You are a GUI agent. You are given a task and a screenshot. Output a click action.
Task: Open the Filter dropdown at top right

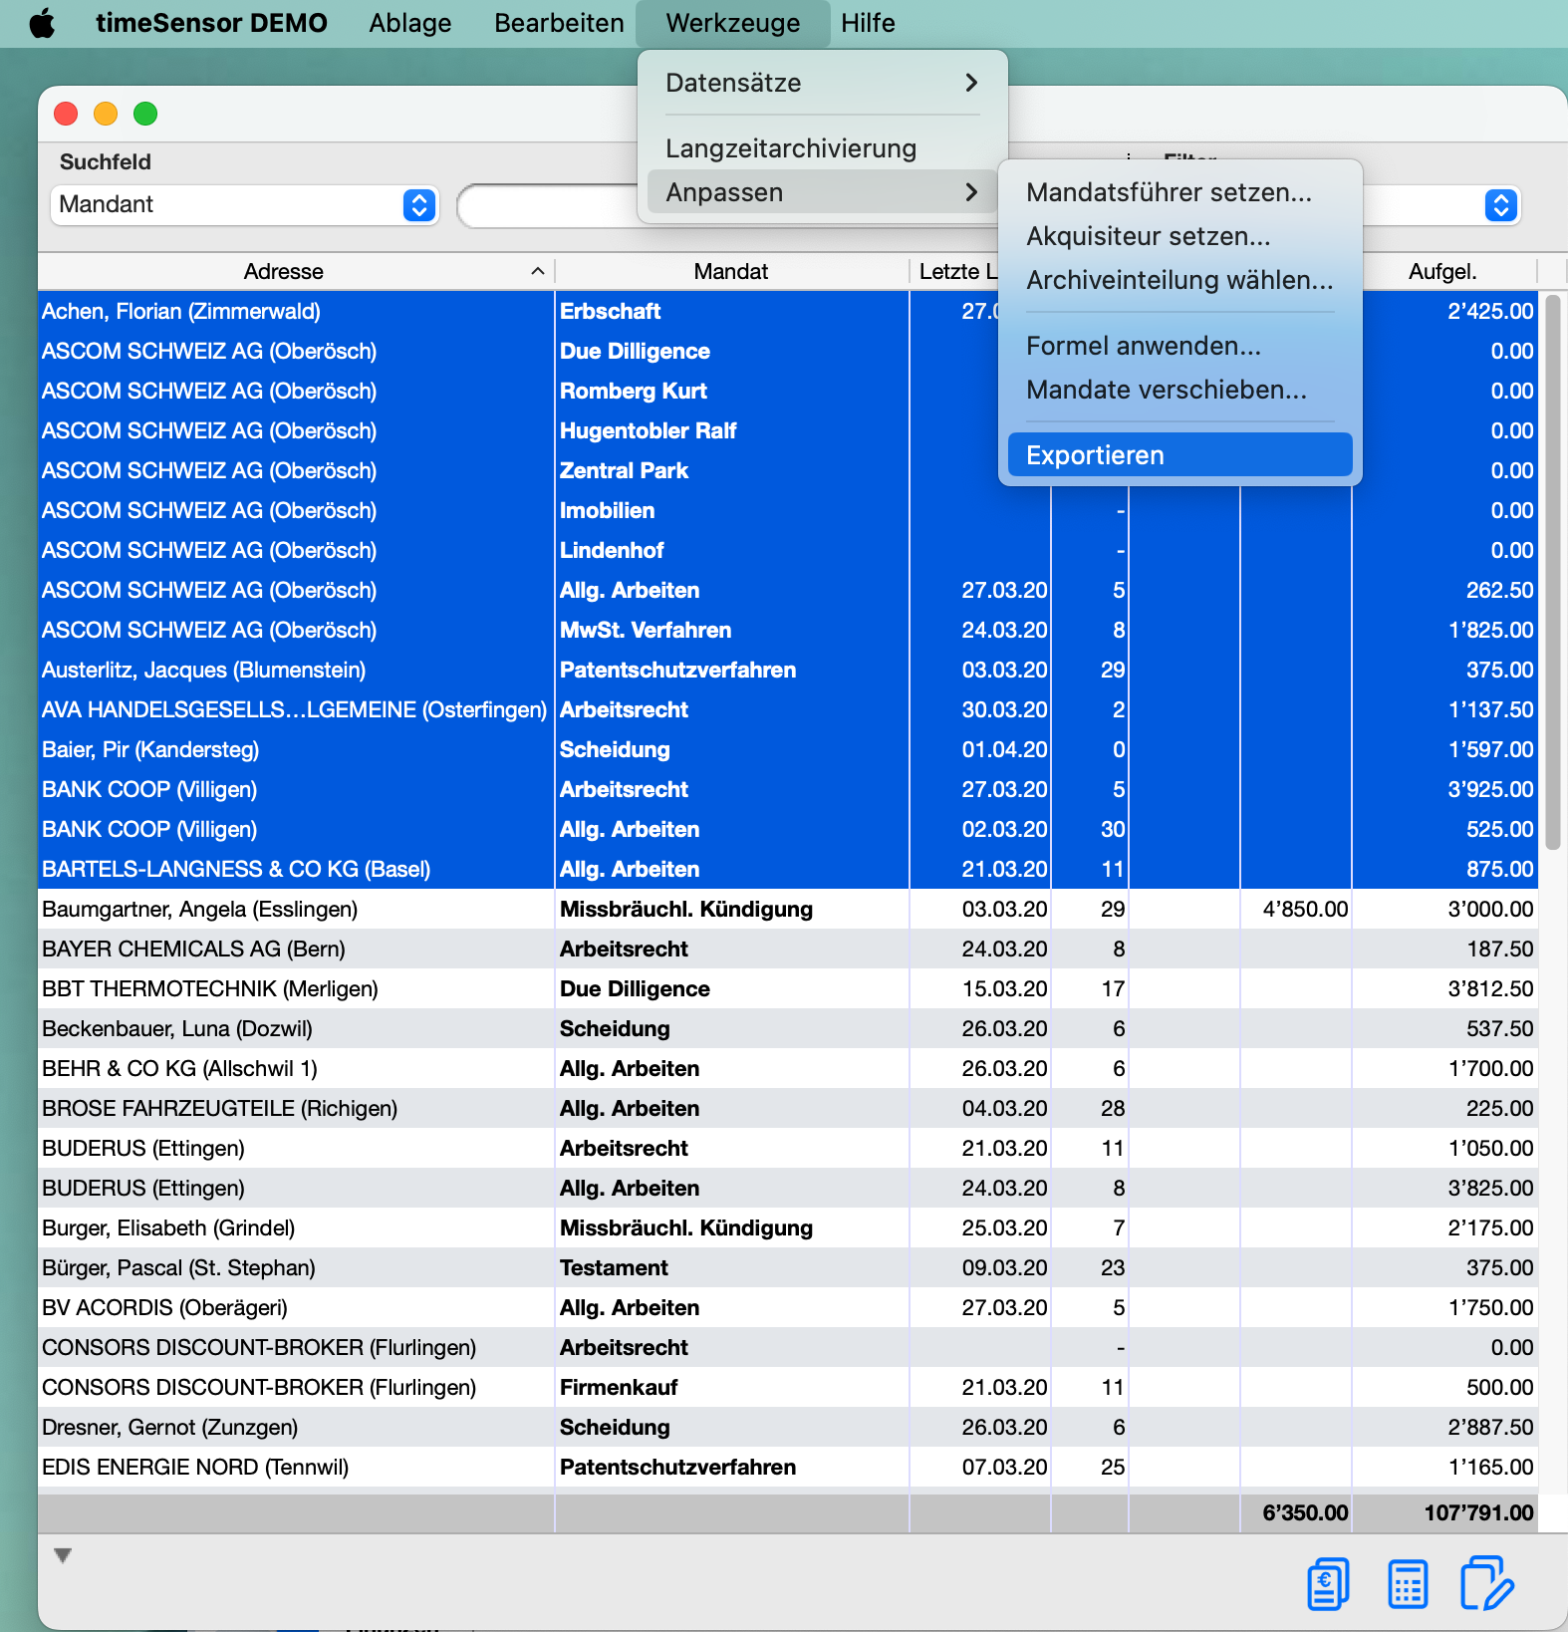[x=1500, y=204]
